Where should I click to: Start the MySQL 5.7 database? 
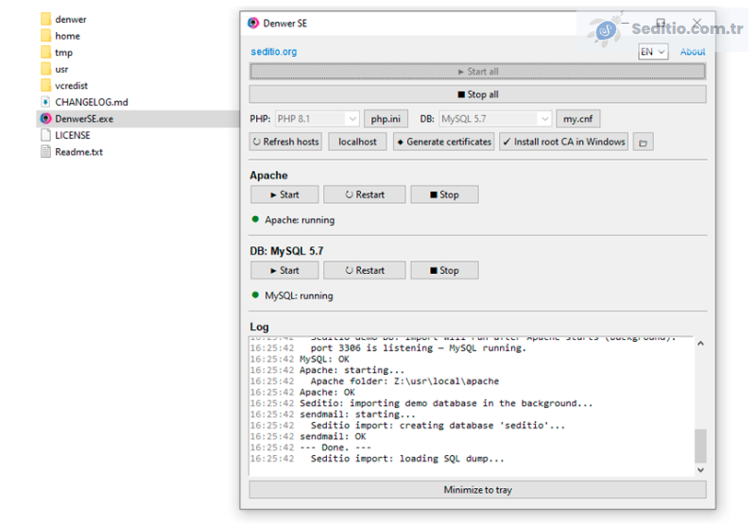pos(284,270)
